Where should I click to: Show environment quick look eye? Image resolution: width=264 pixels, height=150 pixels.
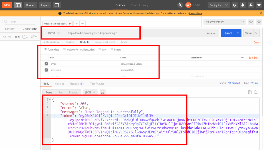251,22
